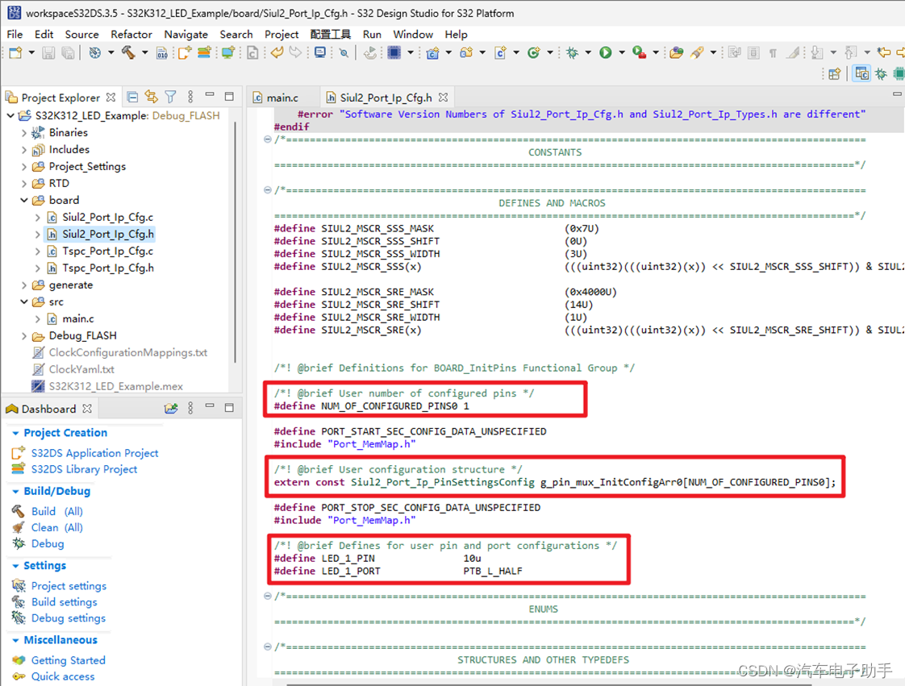
Task: Toggle Link with Editor in Project Explorer
Action: click(x=151, y=97)
